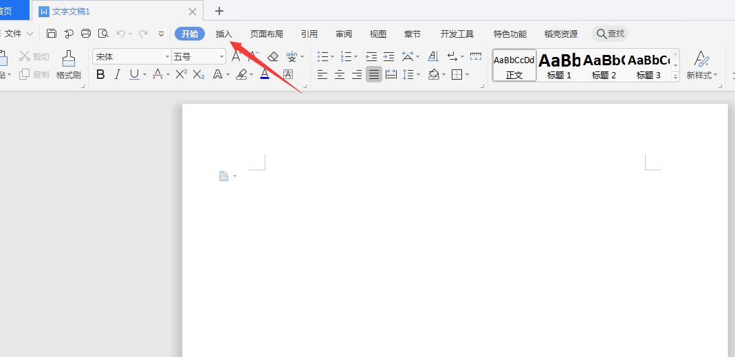Viewport: 735px width, 357px height.
Task: Click the Save icon in quick toolbar
Action: coord(52,34)
